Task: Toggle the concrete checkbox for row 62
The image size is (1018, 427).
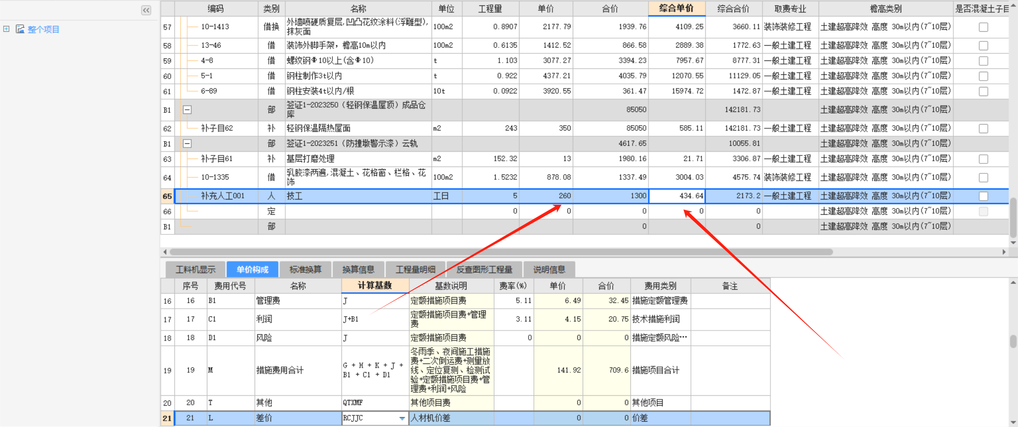Action: coord(984,128)
